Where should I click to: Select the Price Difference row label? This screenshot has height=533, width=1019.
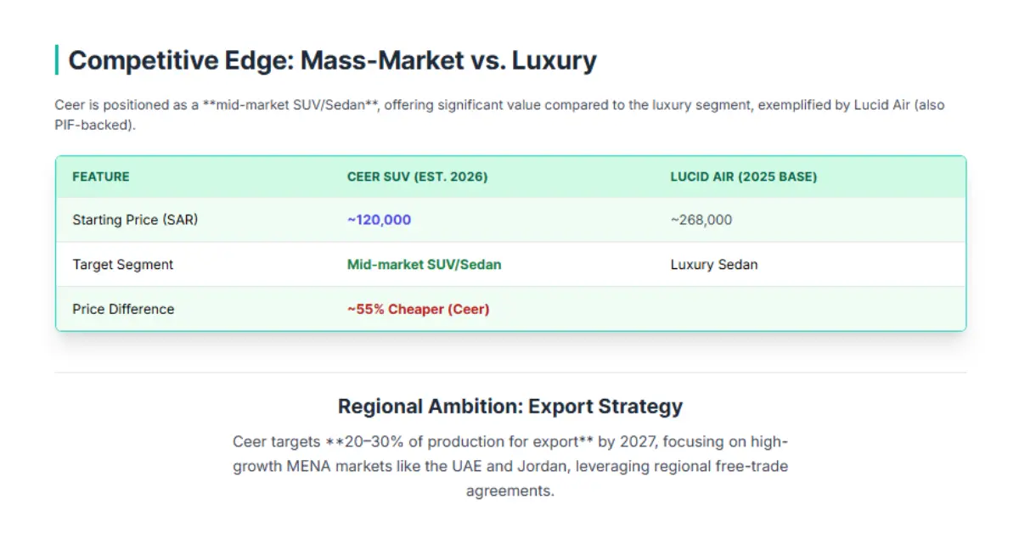coord(123,309)
